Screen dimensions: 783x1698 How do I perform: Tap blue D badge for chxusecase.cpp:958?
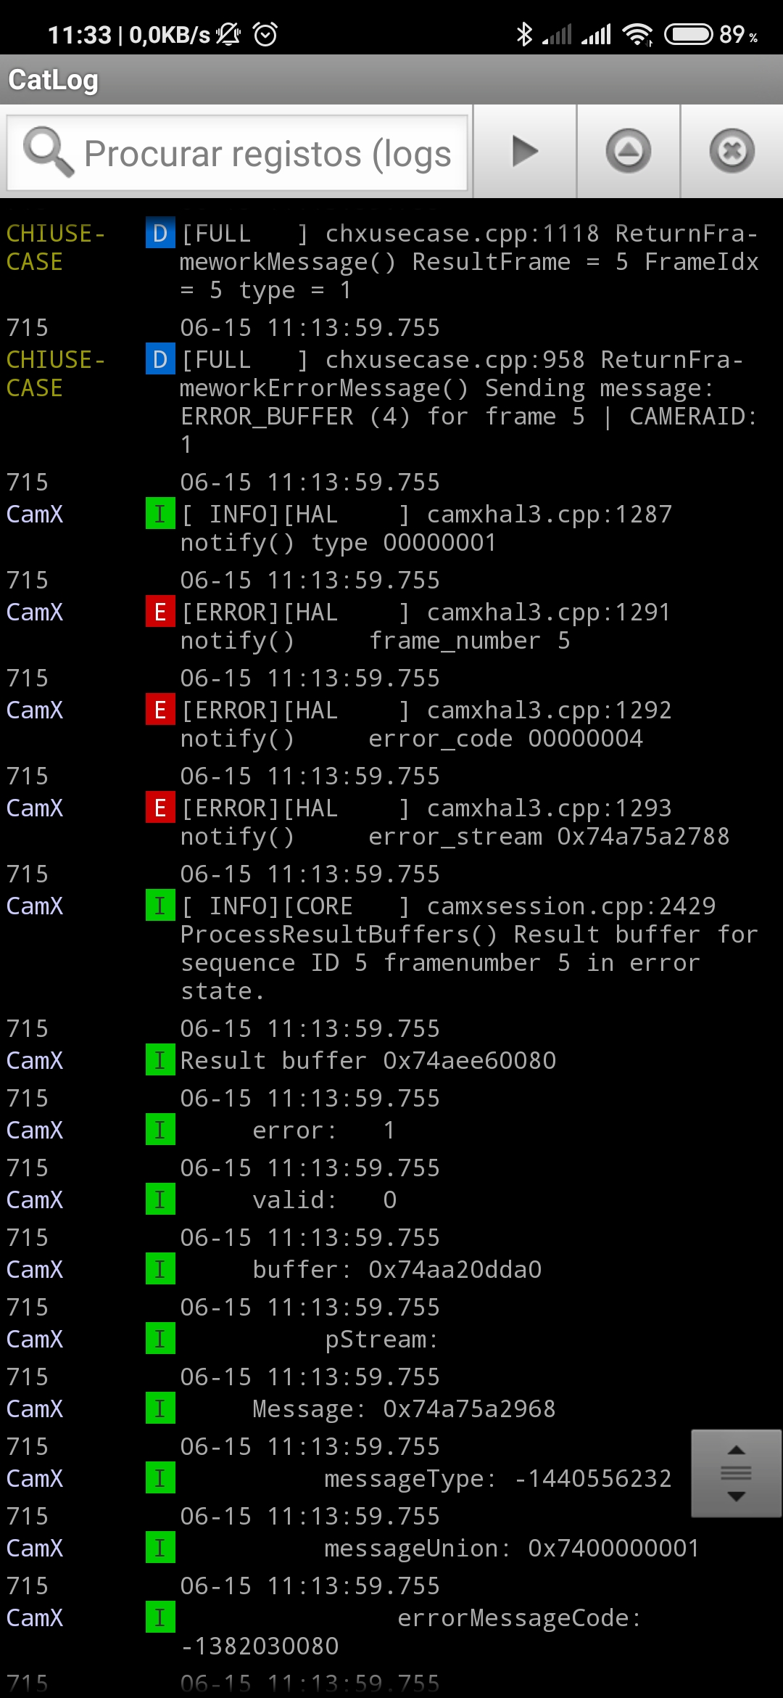point(160,360)
